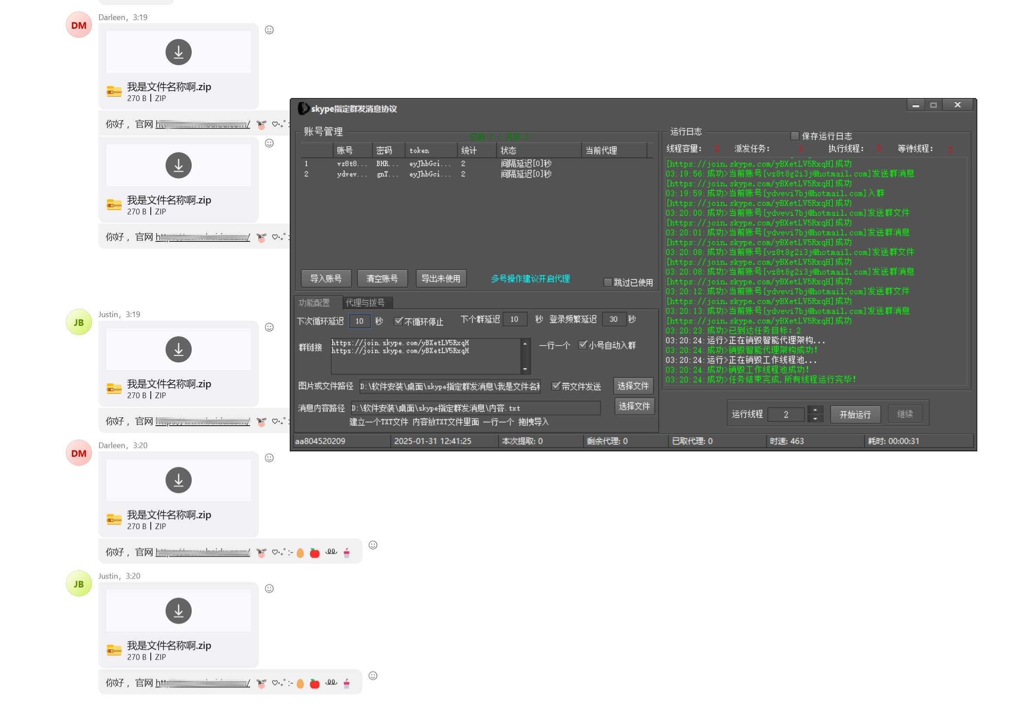Click Darleen's DM avatar at 3:19
1020x711 pixels.
pos(78,25)
